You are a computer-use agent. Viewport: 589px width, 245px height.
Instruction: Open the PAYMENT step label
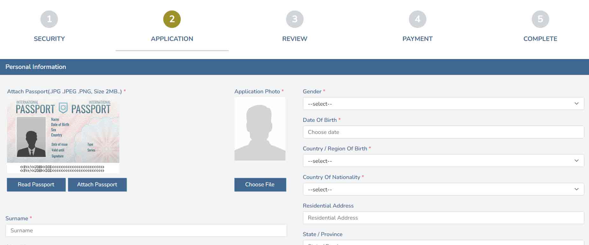[417, 39]
